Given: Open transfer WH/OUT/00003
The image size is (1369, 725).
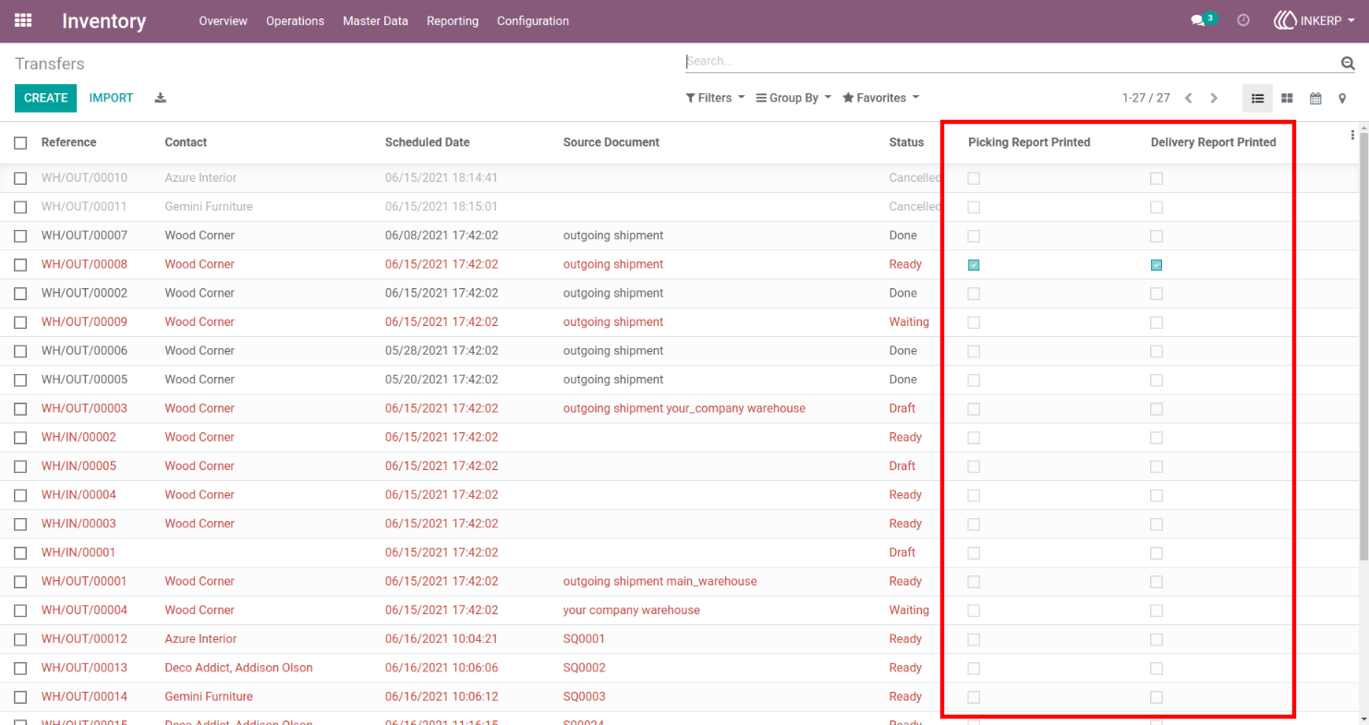Looking at the screenshot, I should [x=84, y=408].
